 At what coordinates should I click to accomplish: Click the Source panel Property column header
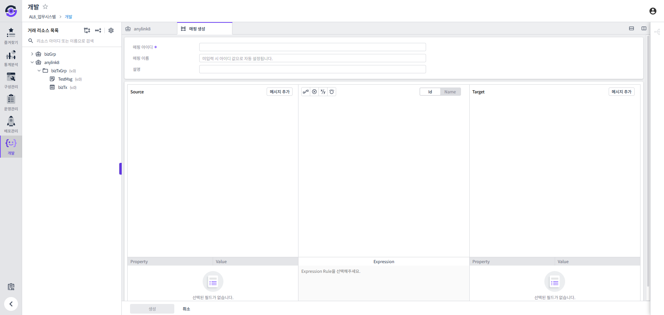click(x=170, y=262)
